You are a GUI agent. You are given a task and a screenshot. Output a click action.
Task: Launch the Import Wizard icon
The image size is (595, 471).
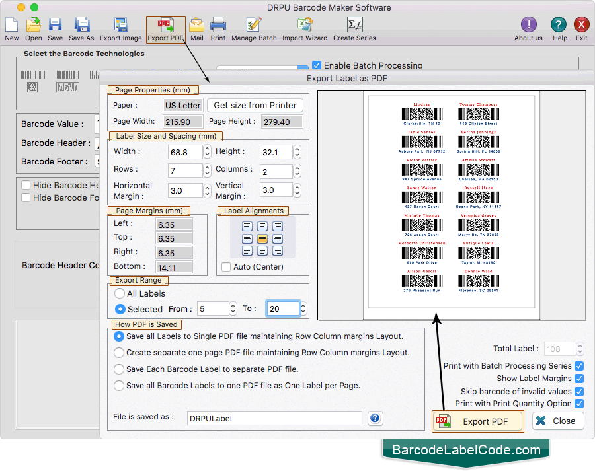[305, 29]
